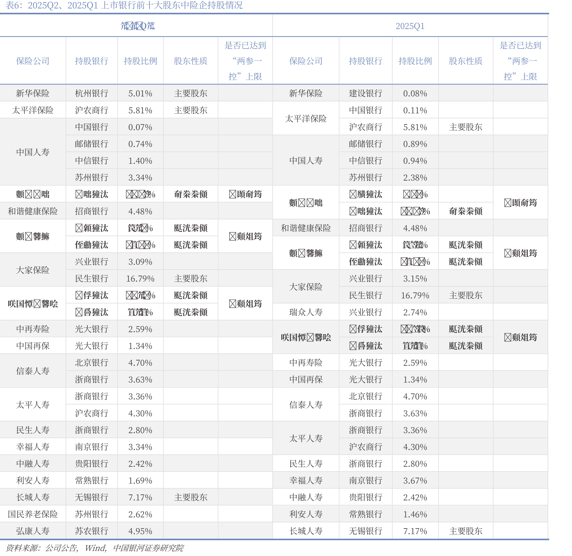This screenshot has height=556, width=572.
Task: Click the 2.62% holding value
Action: (140, 514)
